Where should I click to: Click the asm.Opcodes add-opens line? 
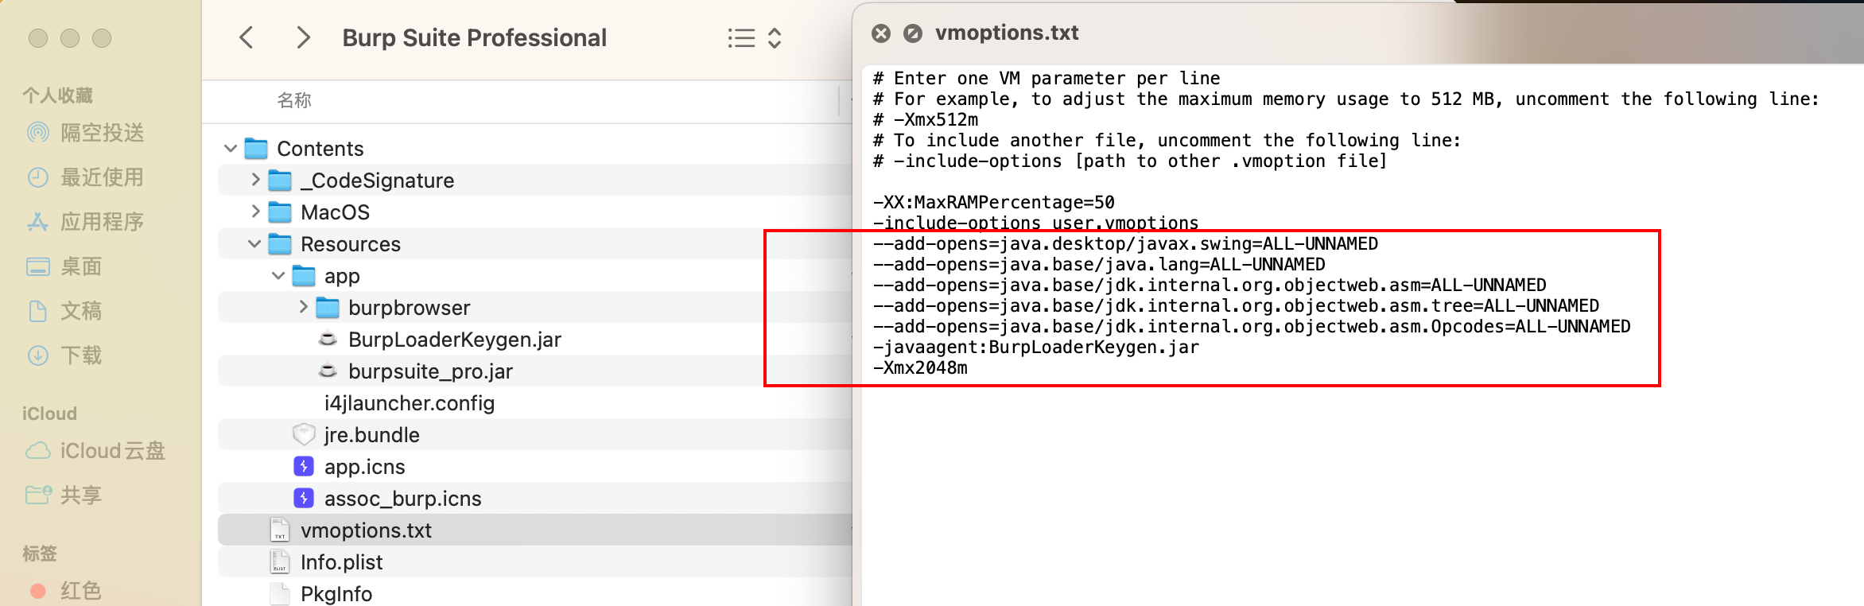pyautogui.click(x=1252, y=326)
